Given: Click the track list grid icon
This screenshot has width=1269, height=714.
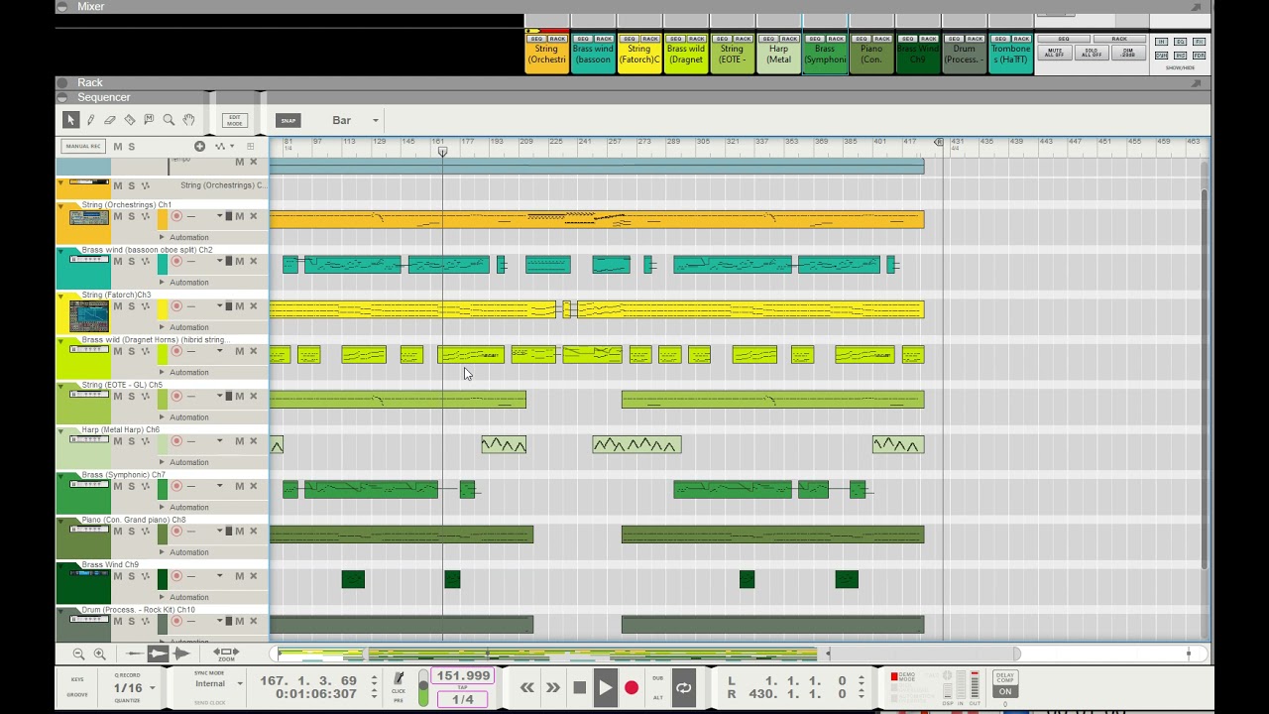Looking at the screenshot, I should (x=250, y=146).
